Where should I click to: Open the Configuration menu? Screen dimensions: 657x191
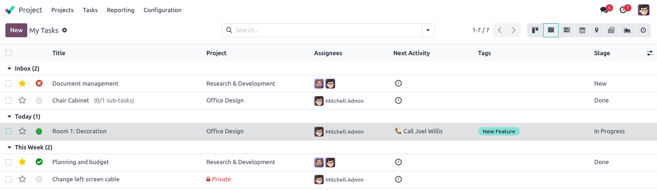coord(162,10)
